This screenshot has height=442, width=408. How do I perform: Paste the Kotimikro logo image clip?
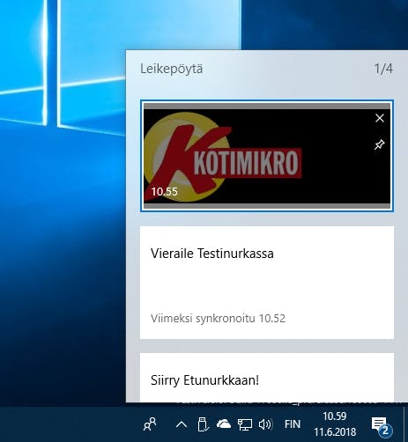267,156
